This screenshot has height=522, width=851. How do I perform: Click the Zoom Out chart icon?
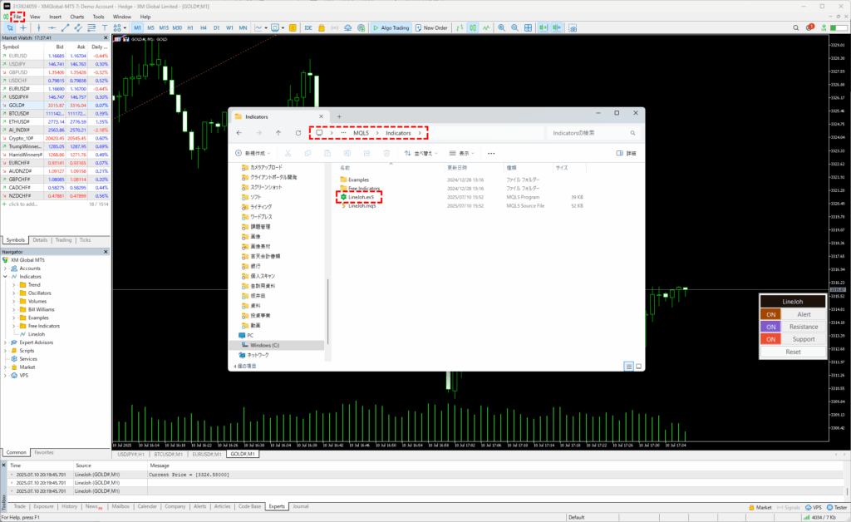click(514, 27)
